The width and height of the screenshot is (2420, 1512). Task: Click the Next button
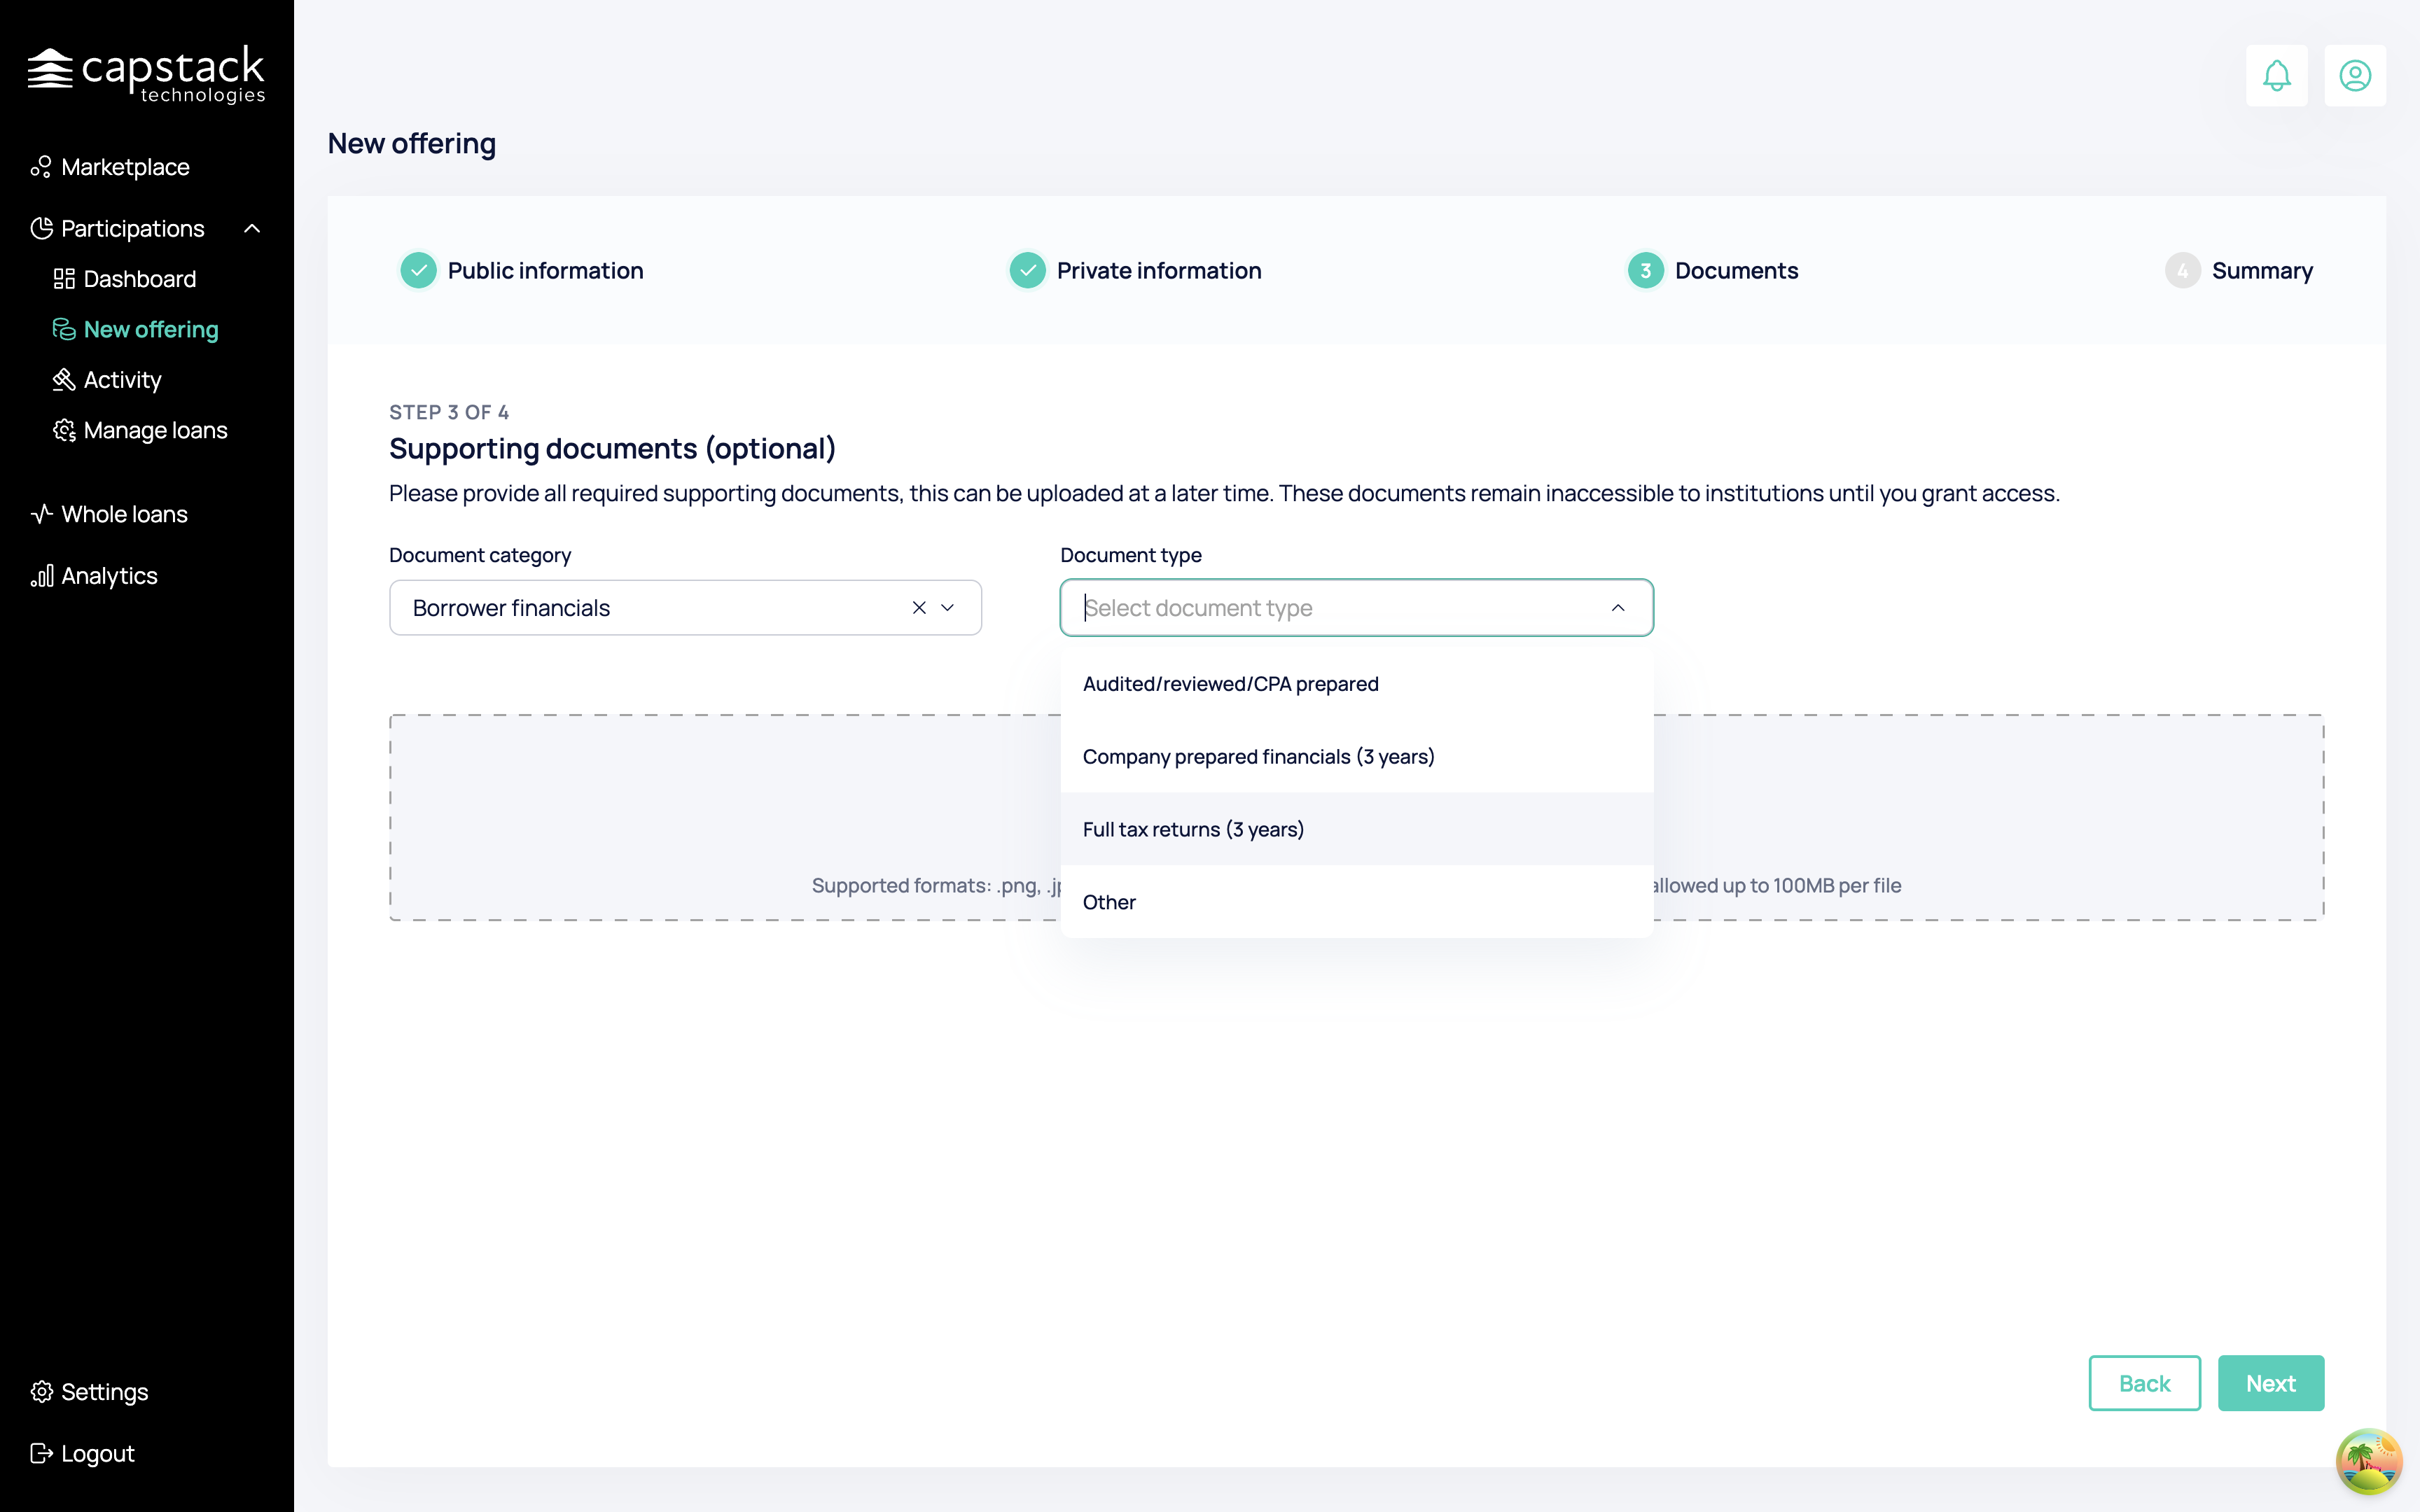(x=2270, y=1383)
